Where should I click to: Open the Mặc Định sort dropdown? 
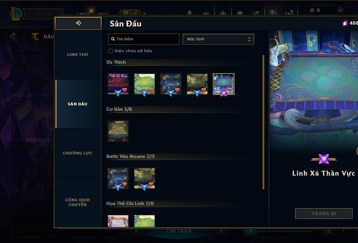coord(218,39)
